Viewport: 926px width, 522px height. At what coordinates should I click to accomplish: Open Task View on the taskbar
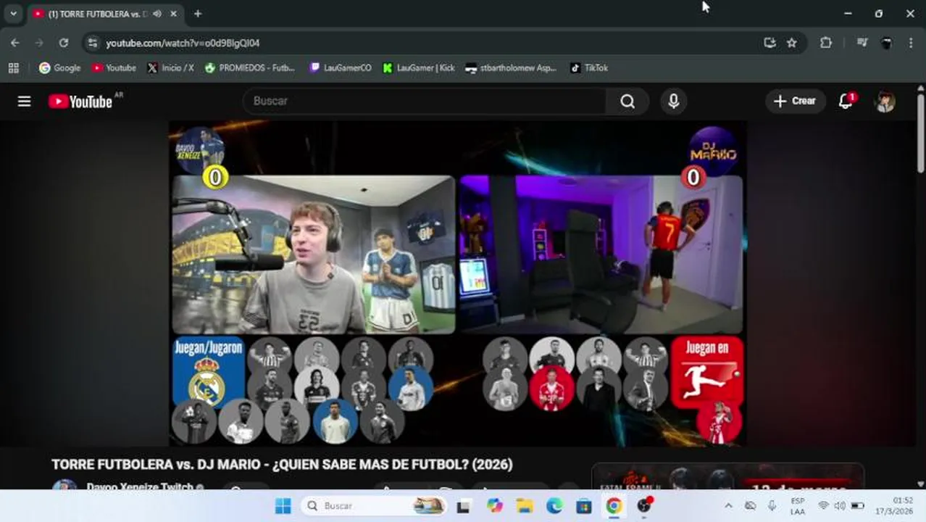click(x=463, y=506)
